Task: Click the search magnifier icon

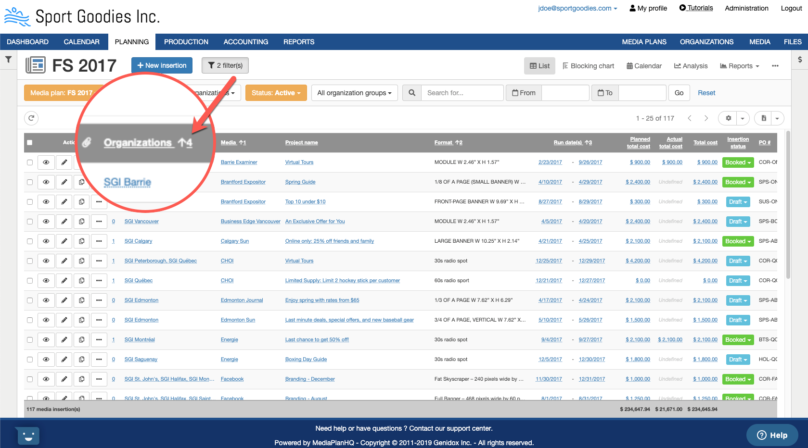Action: pos(412,93)
